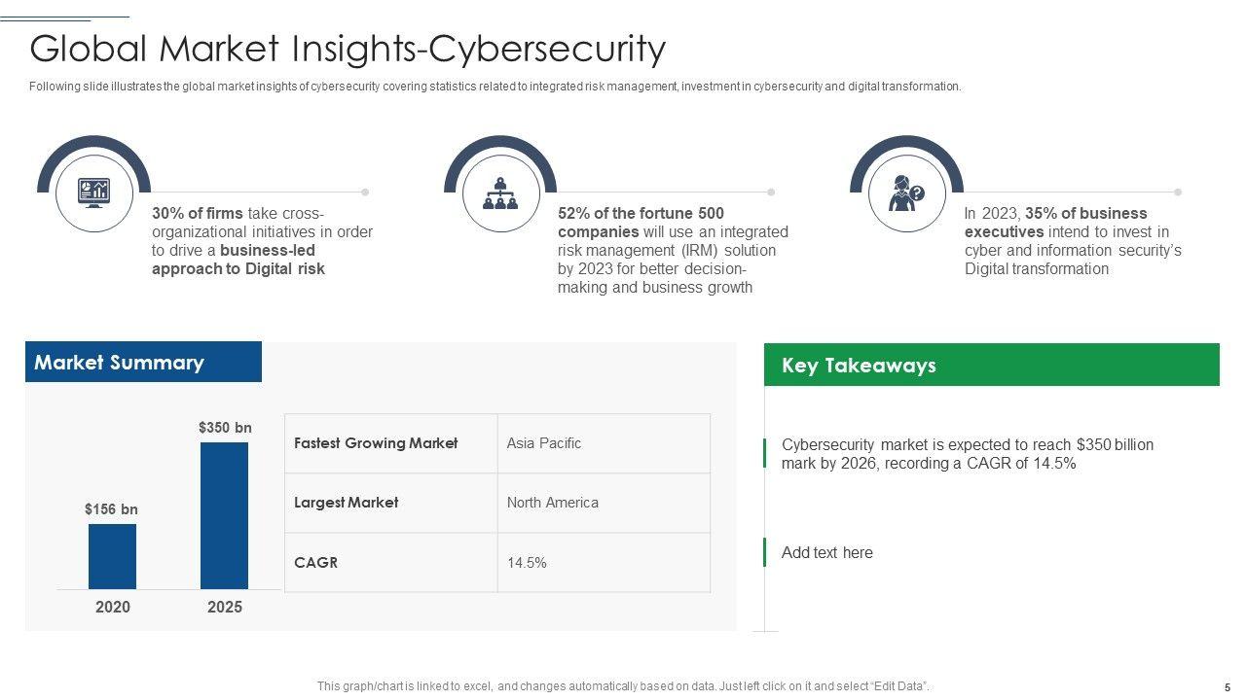Select the Asia Pacific table cell
The width and height of the screenshot is (1246, 700).
[x=604, y=443]
